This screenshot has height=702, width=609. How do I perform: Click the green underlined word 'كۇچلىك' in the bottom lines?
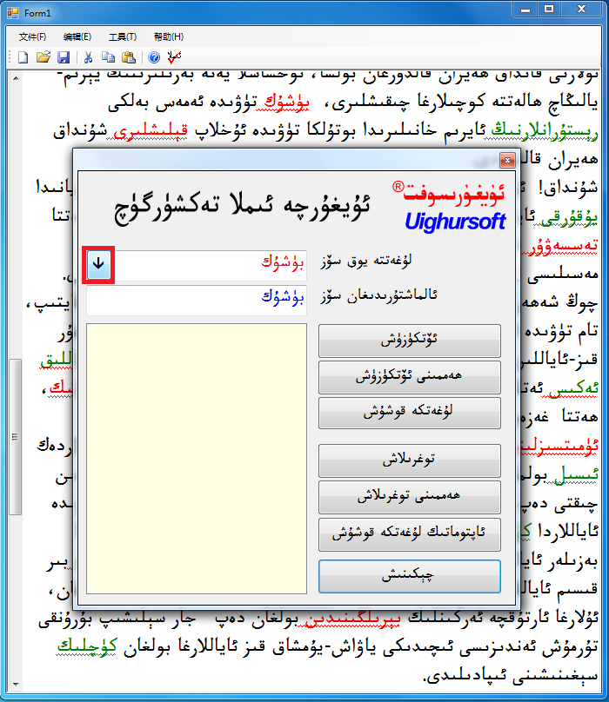(x=87, y=646)
